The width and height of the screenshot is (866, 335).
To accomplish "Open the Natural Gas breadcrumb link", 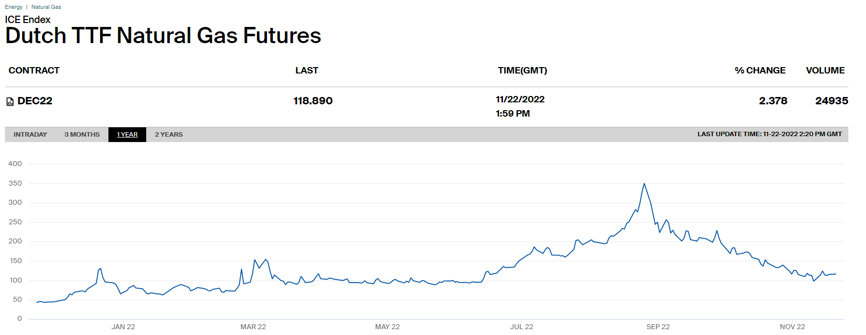I will tap(46, 7).
